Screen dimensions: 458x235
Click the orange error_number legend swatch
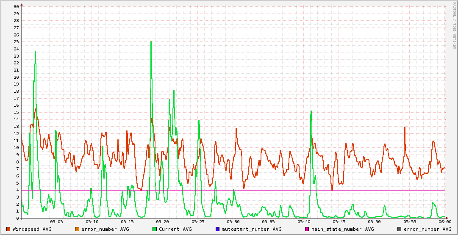77,229
